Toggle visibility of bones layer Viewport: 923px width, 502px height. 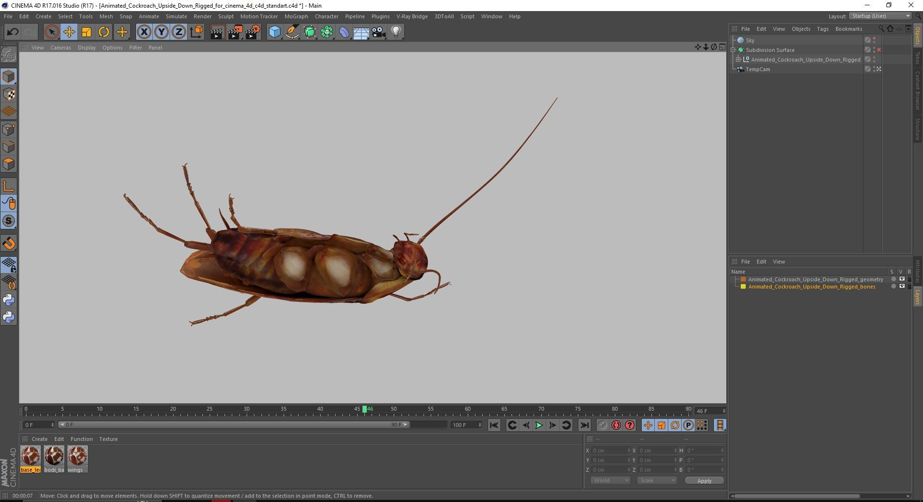[x=902, y=287]
